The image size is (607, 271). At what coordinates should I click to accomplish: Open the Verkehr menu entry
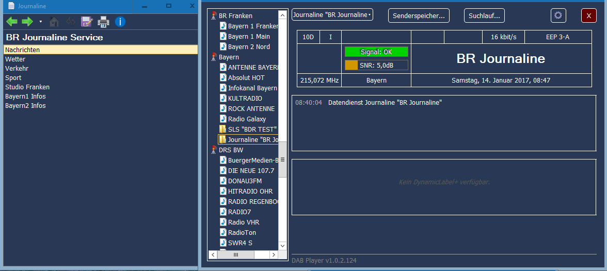(x=17, y=69)
